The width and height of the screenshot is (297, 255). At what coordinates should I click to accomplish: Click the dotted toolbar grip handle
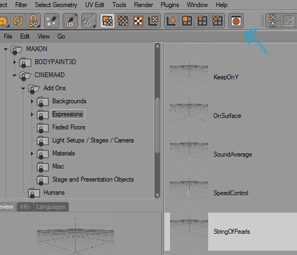coord(262,21)
